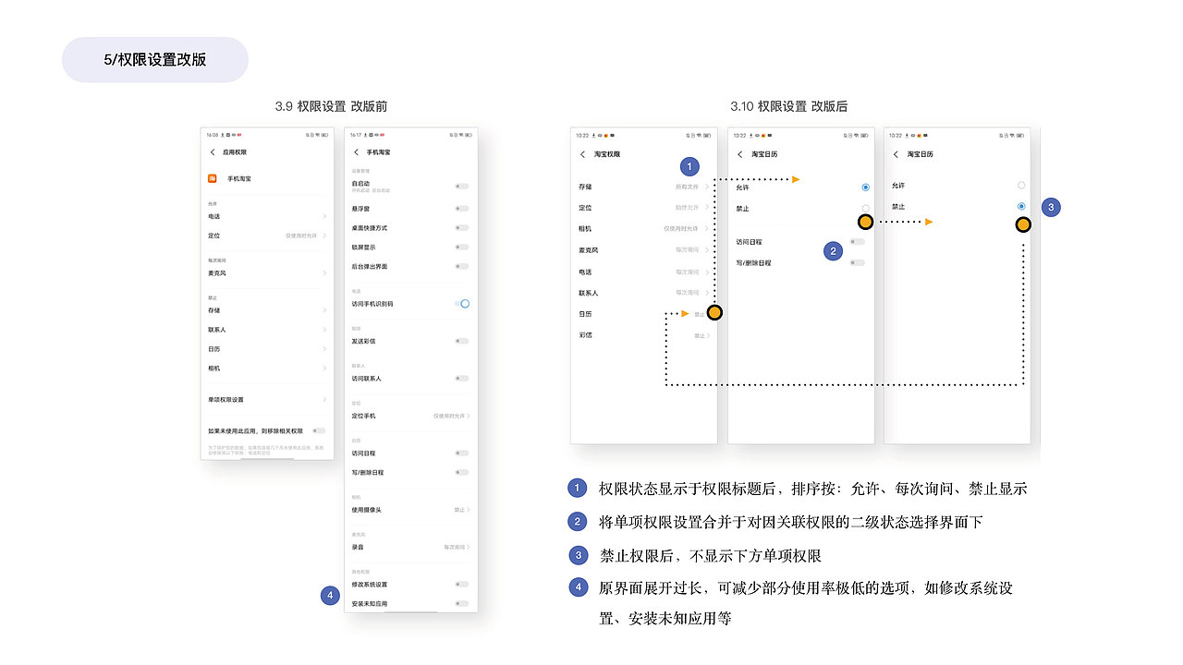The height and width of the screenshot is (665, 1183).
Task: Tap back arrow on 淘宝权限 screen
Action: [582, 154]
